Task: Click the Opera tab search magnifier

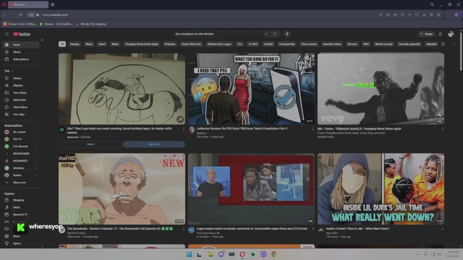Action: coord(432,5)
